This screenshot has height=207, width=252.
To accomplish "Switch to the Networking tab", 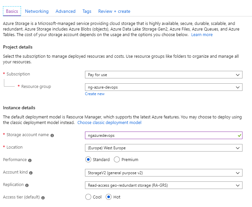I will tap(37, 11).
